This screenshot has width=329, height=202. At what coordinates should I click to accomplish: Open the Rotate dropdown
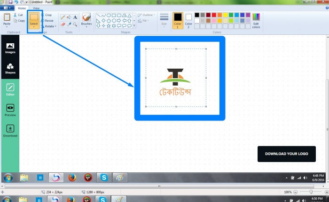(49, 26)
